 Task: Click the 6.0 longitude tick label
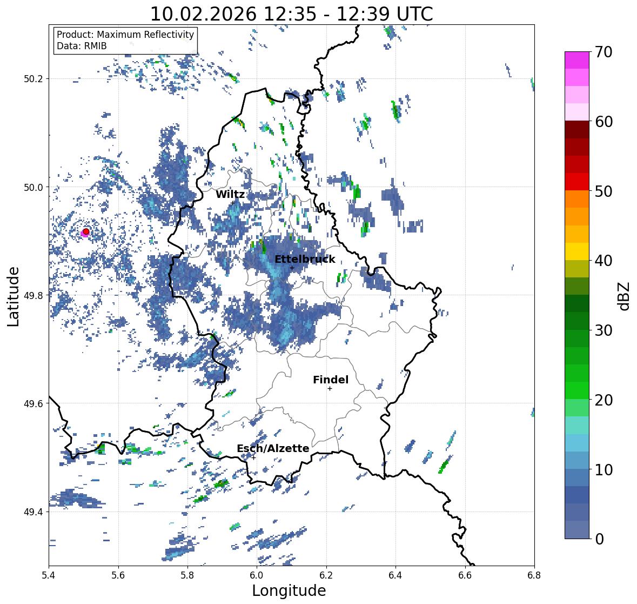(257, 575)
